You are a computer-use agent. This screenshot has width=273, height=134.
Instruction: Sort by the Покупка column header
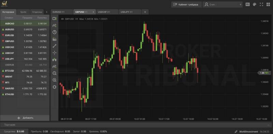click(x=42, y=18)
